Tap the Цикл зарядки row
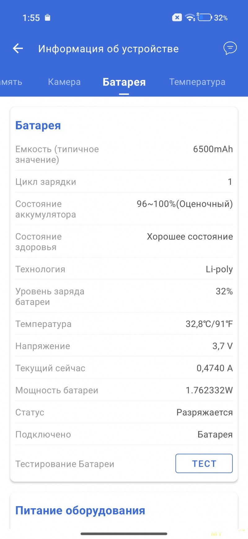Viewport: 248px width, 539px height. coord(124,182)
